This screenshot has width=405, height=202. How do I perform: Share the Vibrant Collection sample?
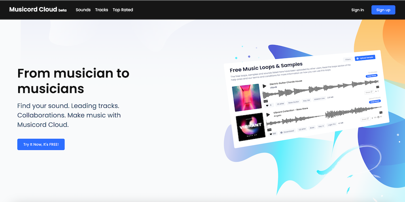pyautogui.click(x=365, y=119)
